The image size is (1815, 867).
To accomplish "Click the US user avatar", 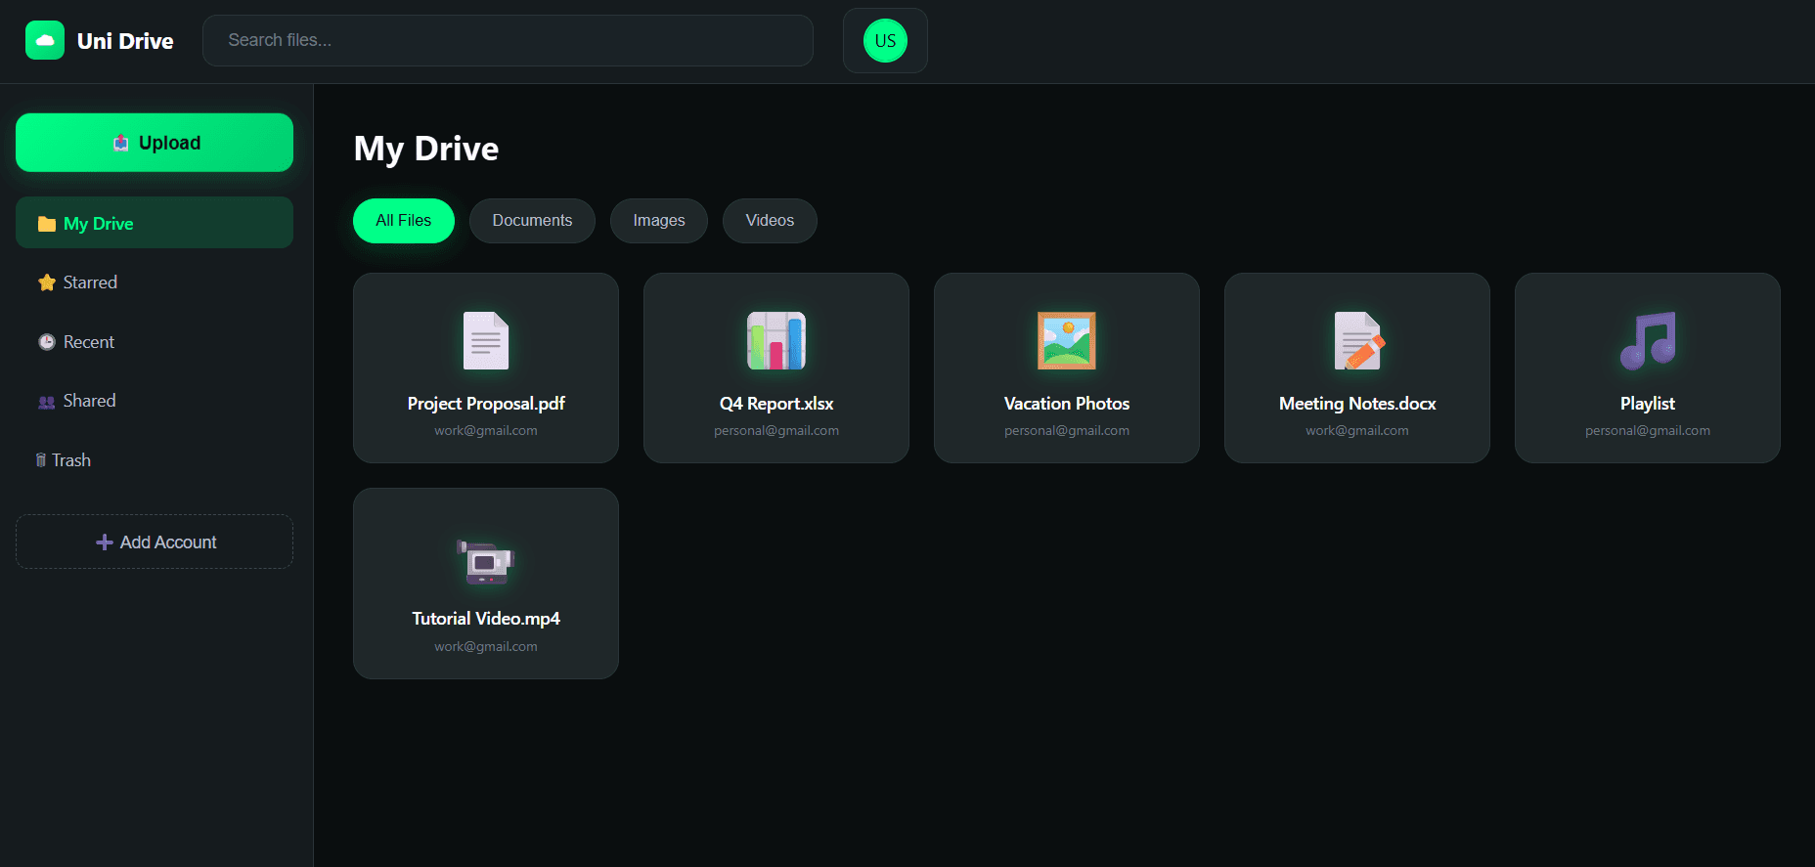I will point(884,41).
